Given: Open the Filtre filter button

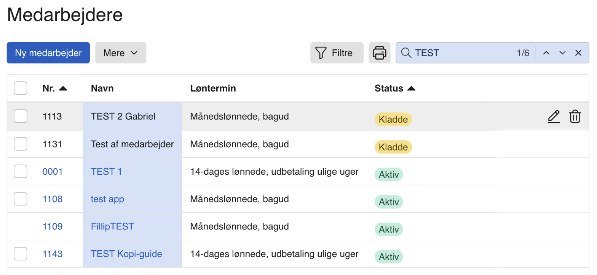Looking at the screenshot, I should (x=337, y=53).
